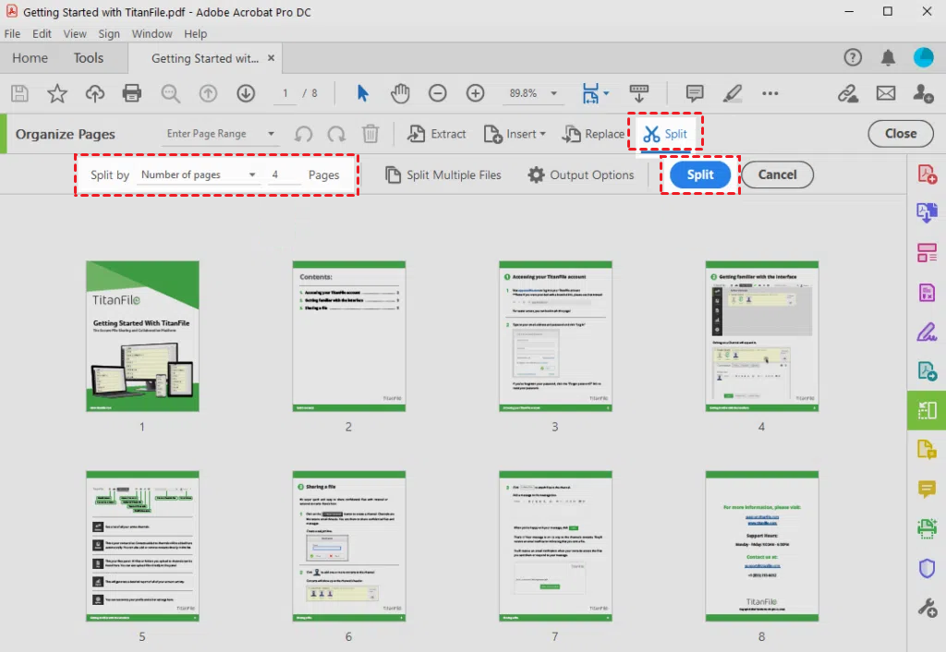The height and width of the screenshot is (652, 946).
Task: Open the notifications bell
Action: pos(888,58)
